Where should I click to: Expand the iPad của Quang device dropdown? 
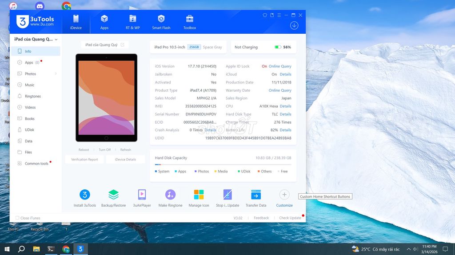[x=56, y=39]
